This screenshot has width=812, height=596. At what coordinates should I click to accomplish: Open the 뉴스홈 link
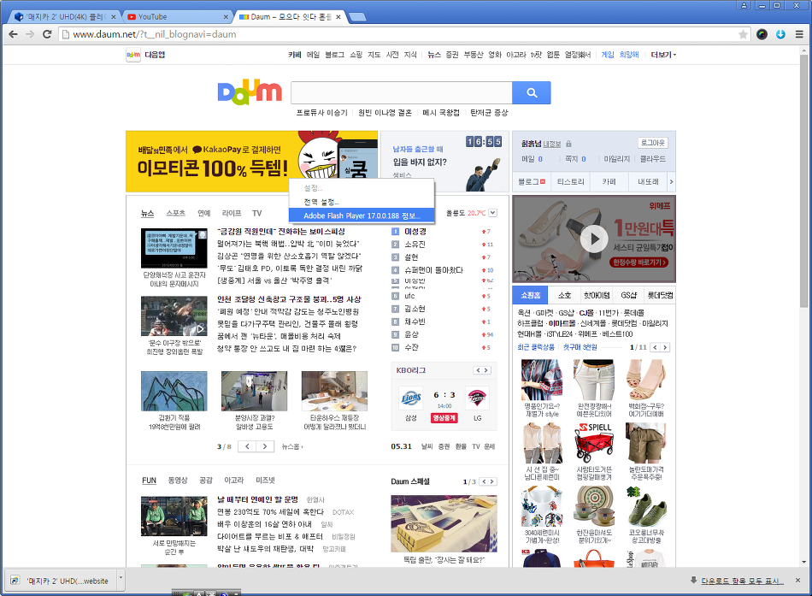click(x=292, y=446)
